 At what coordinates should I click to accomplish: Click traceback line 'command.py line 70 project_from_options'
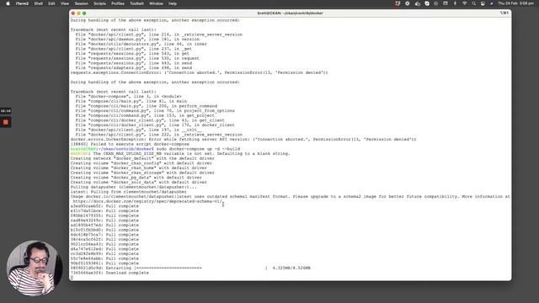pos(155,111)
